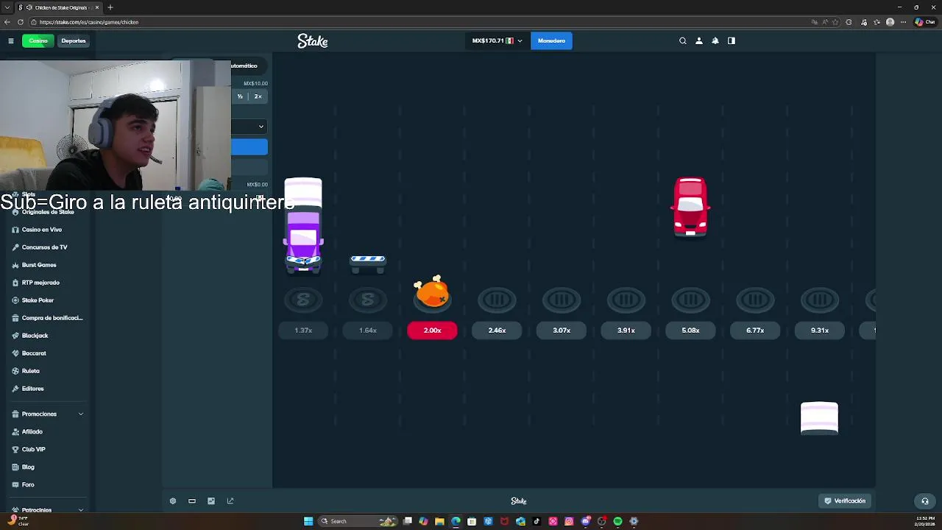
Task: Click the Stake Poker sidebar icon
Action: point(15,300)
